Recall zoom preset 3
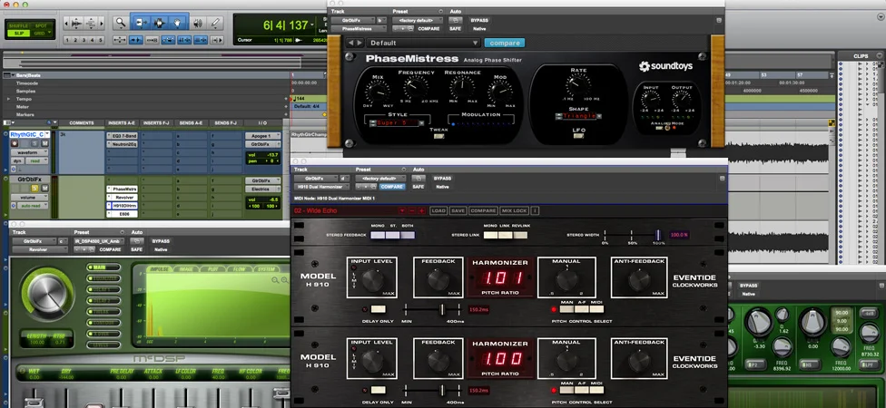 84,40
